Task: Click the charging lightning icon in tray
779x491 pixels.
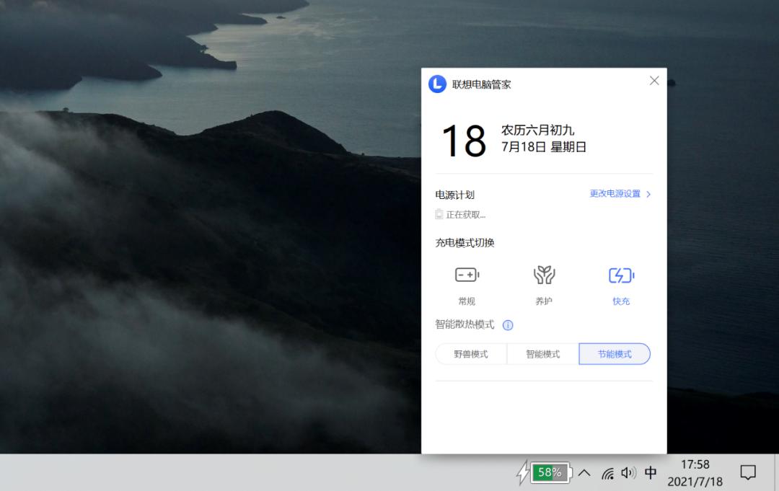Action: (x=524, y=473)
